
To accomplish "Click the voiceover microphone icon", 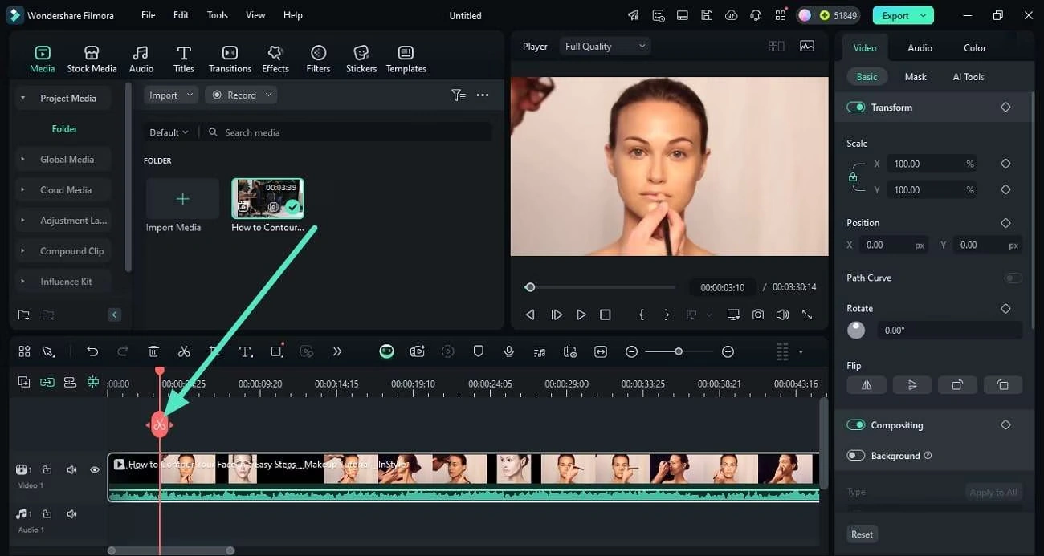I will point(509,351).
